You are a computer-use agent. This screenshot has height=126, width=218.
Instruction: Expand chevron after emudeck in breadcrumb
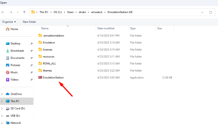pos(105,12)
